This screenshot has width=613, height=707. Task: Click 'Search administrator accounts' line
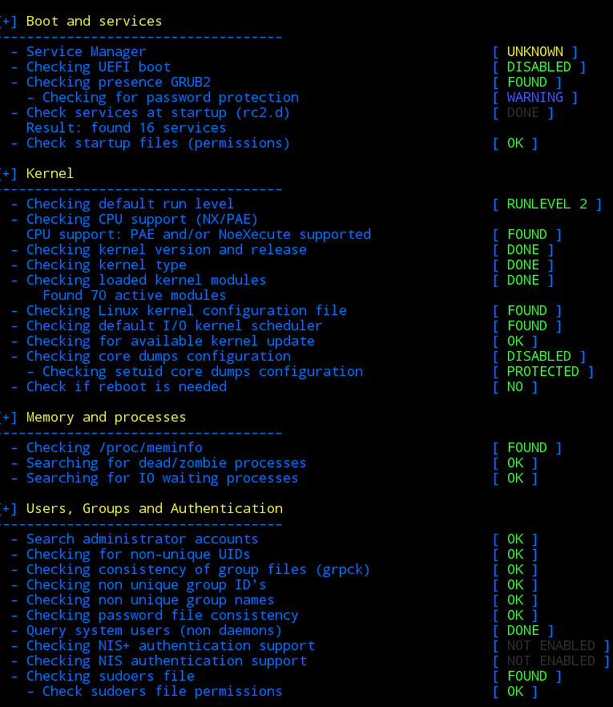[143, 539]
